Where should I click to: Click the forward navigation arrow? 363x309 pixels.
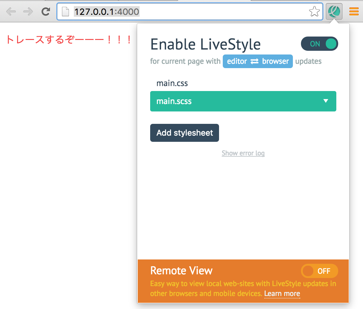tap(28, 11)
